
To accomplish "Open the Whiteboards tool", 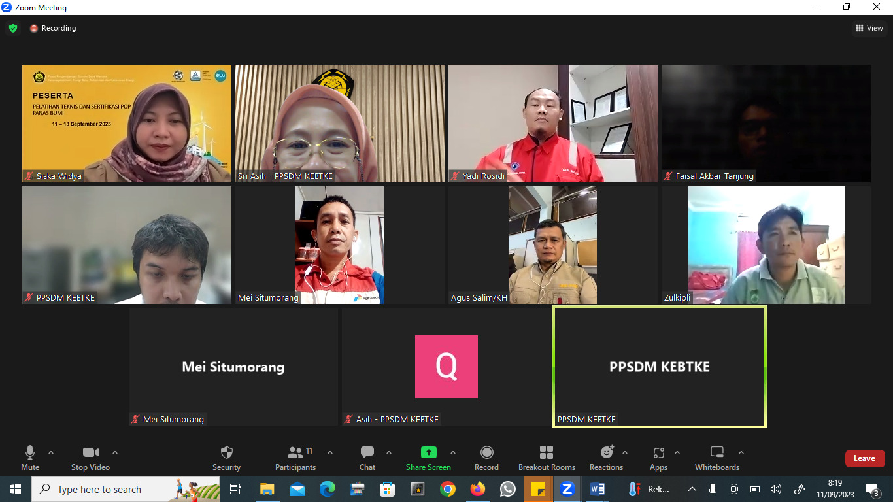I will point(717,458).
